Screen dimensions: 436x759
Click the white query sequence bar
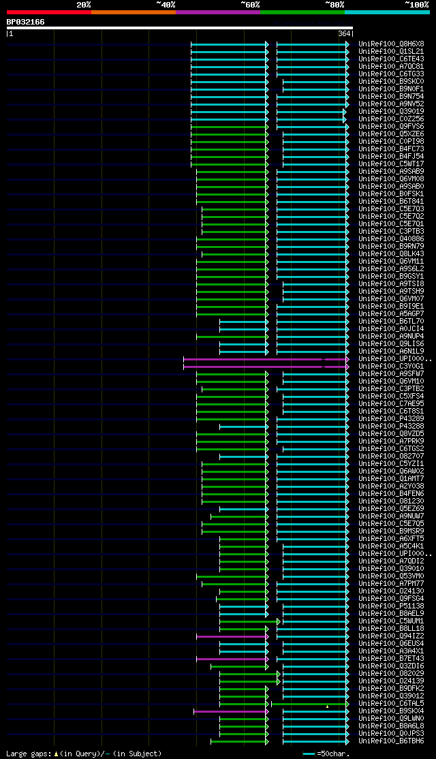pos(180,27)
